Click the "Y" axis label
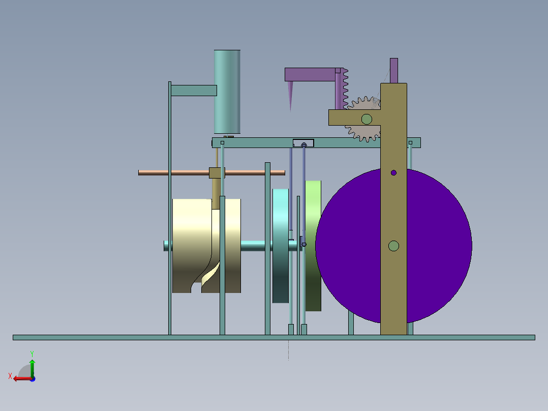The width and height of the screenshot is (548, 411). (x=32, y=354)
